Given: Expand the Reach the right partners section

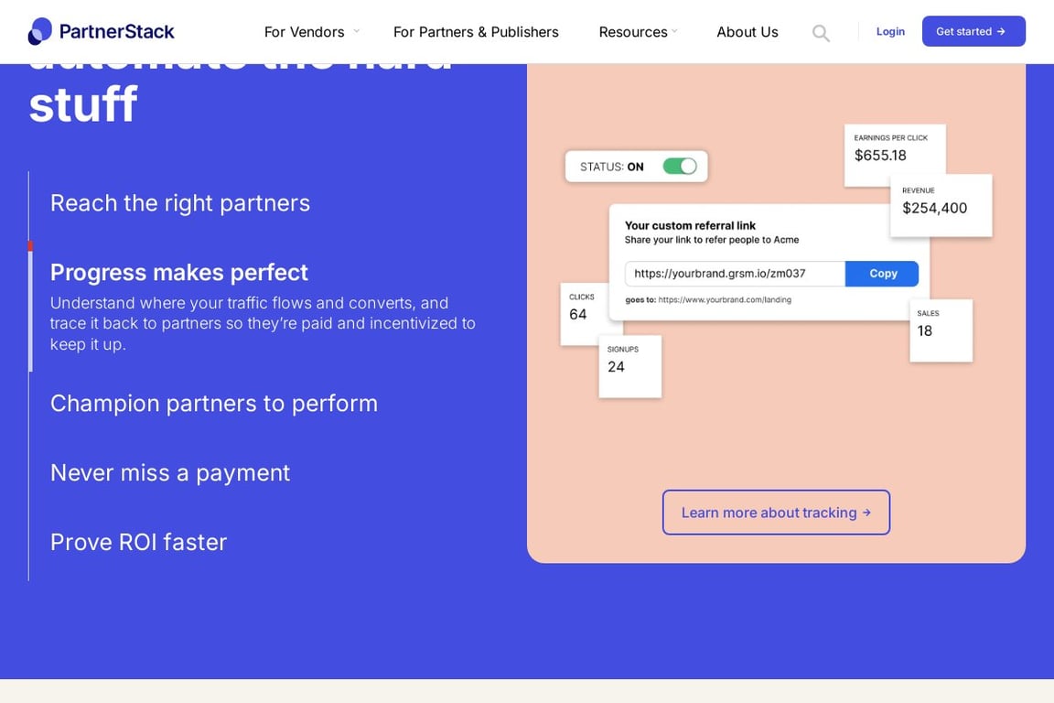Looking at the screenshot, I should 179,202.
